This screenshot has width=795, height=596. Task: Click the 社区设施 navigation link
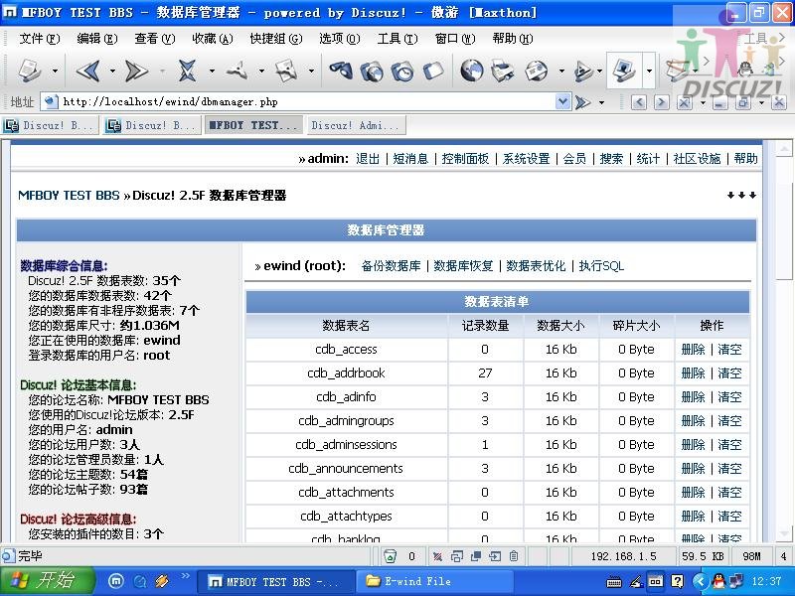click(x=697, y=159)
